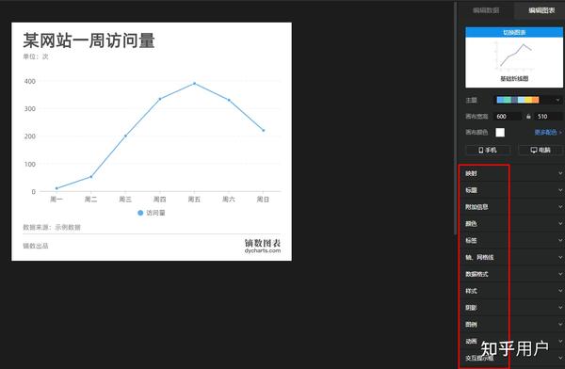Click the 周三 data point on the line

tap(125, 136)
